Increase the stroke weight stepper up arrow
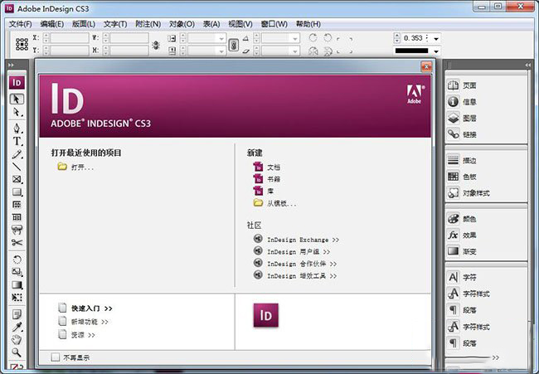The height and width of the screenshot is (374, 539). click(x=397, y=36)
